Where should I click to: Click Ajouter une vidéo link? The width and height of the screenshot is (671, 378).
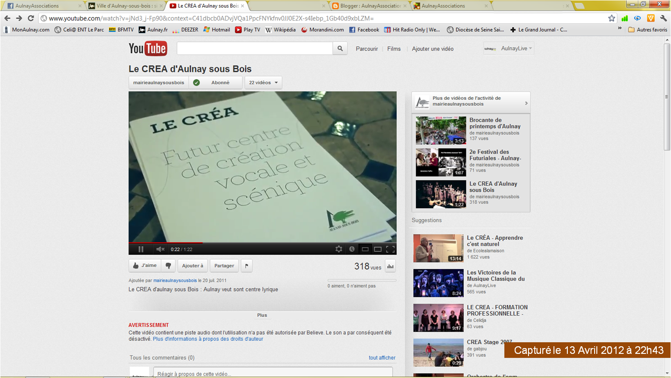432,49
